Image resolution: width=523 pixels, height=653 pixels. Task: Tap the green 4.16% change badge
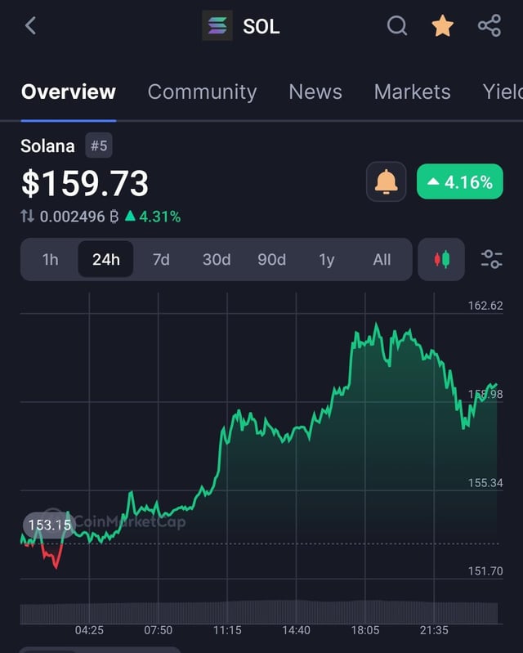click(460, 182)
